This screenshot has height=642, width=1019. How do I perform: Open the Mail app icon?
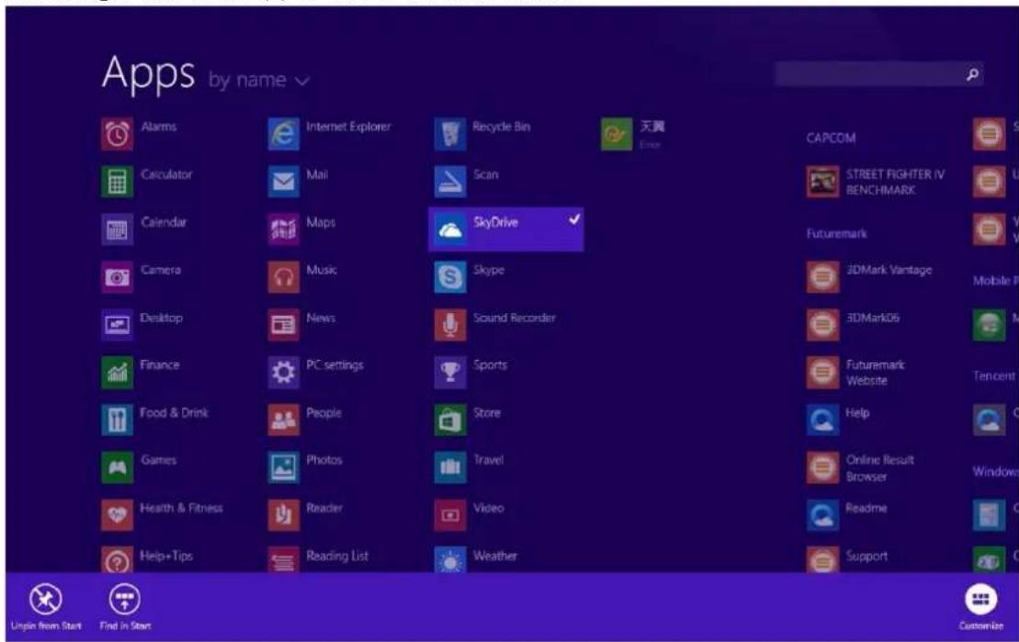(283, 182)
